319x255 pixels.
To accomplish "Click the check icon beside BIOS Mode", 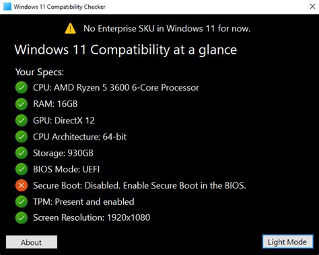I will [22, 169].
